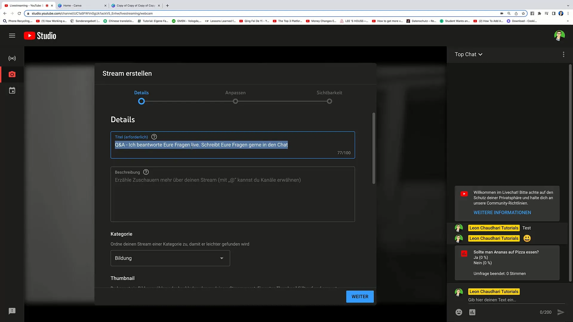
Task: Click the Titel input field
Action: (233, 145)
